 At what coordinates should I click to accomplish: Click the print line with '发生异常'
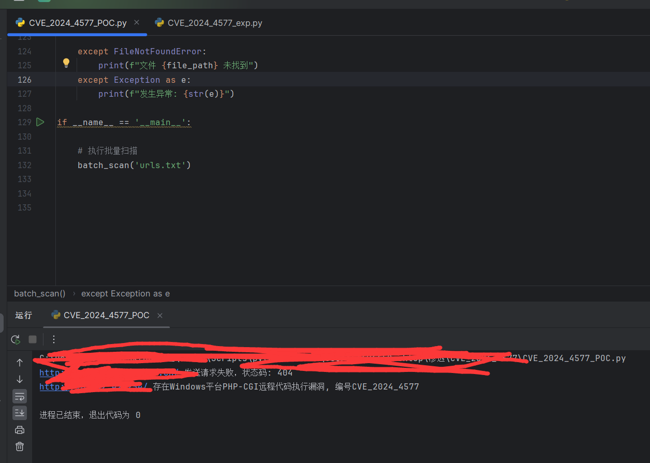tap(167, 94)
